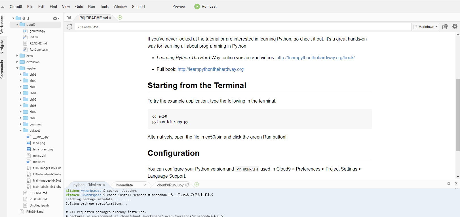Click the workspace tree settings gear

point(56,18)
